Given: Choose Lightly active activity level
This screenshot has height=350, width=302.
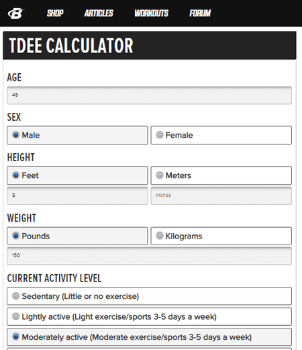Looking at the screenshot, I should [149, 316].
